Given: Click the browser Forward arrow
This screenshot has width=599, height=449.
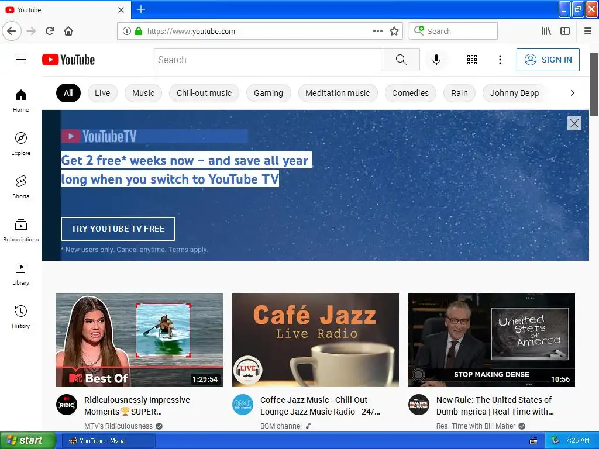Looking at the screenshot, I should [32, 31].
